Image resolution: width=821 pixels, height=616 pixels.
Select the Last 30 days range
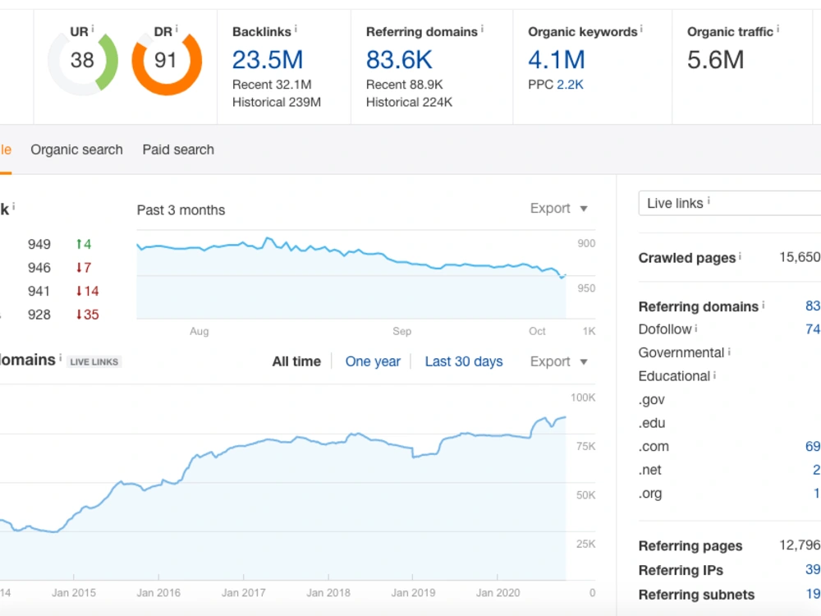point(464,361)
